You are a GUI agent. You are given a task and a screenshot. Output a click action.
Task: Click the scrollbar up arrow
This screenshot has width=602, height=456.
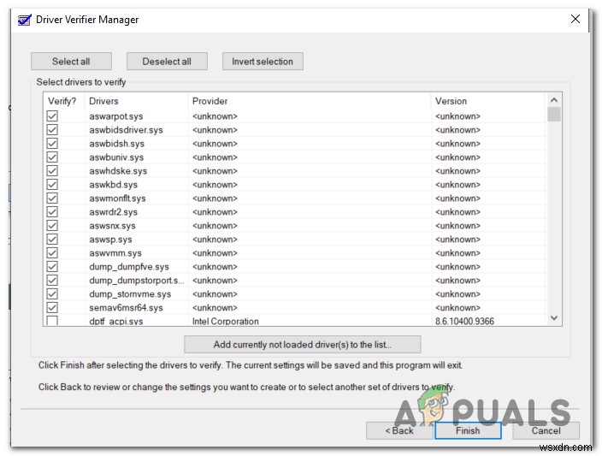coord(554,100)
